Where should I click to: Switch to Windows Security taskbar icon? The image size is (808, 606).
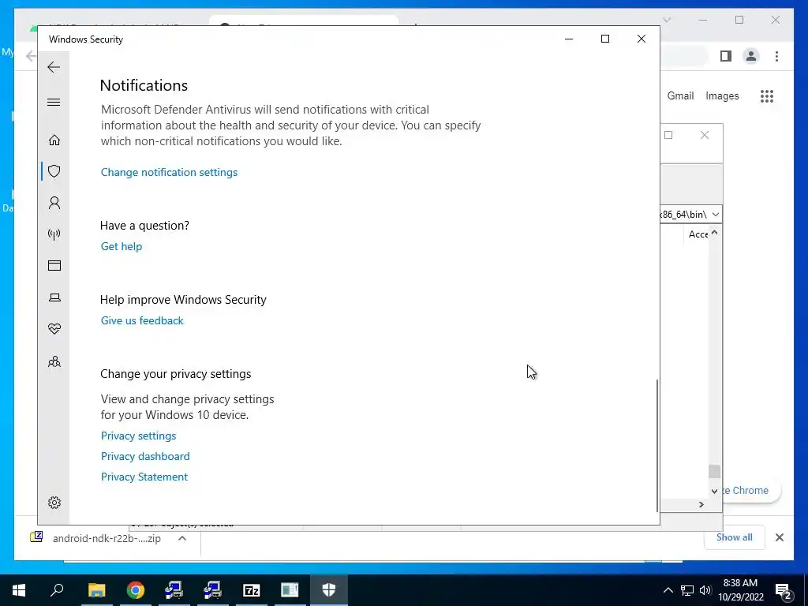click(329, 590)
